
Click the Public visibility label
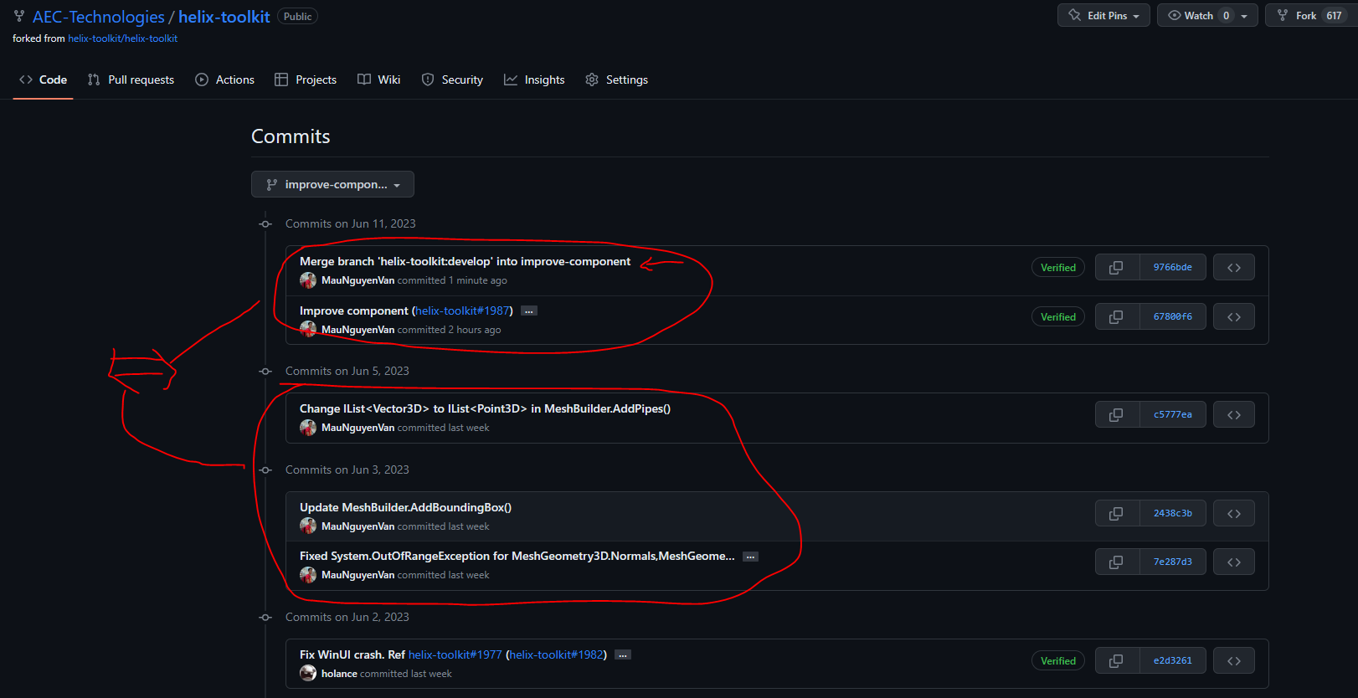coord(297,17)
